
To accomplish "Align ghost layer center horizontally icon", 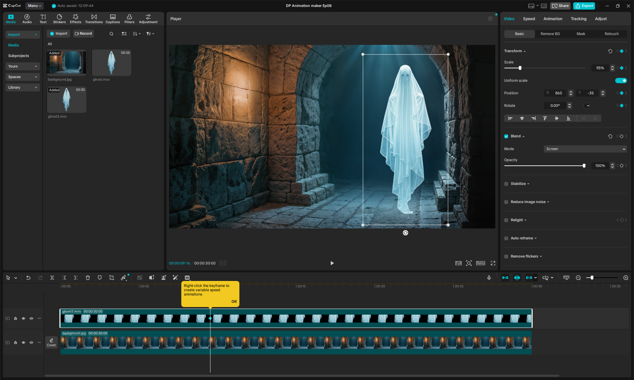I will point(522,118).
